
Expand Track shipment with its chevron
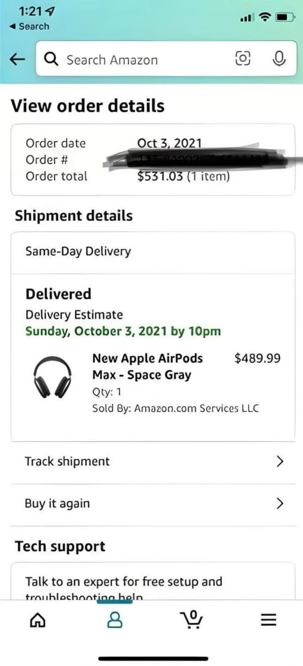pyautogui.click(x=279, y=461)
